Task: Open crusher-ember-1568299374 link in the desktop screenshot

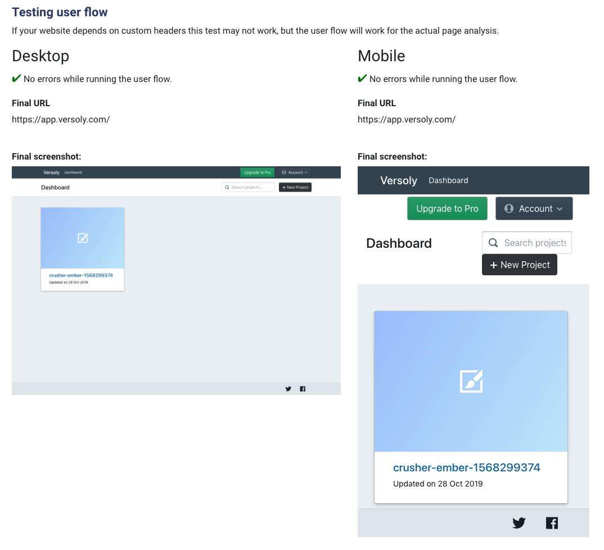Action: tap(81, 275)
